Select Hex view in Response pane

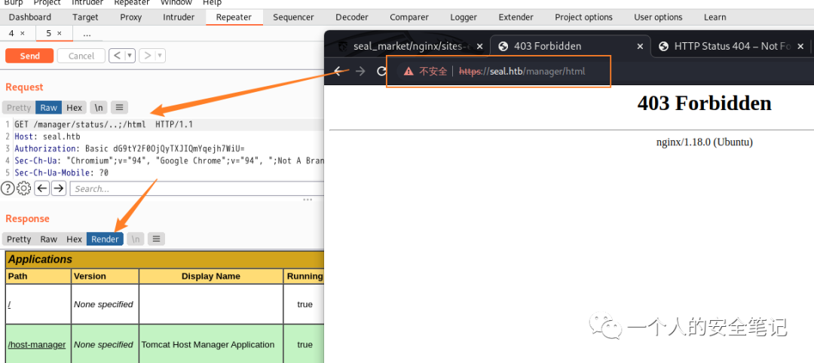(x=74, y=239)
